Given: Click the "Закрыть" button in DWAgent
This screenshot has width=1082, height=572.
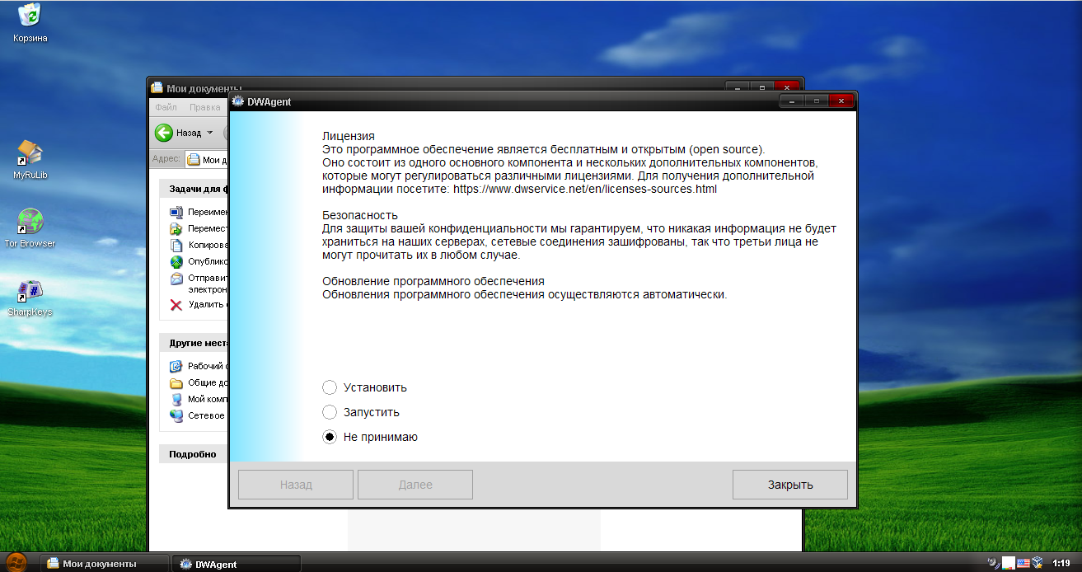Looking at the screenshot, I should [x=789, y=485].
